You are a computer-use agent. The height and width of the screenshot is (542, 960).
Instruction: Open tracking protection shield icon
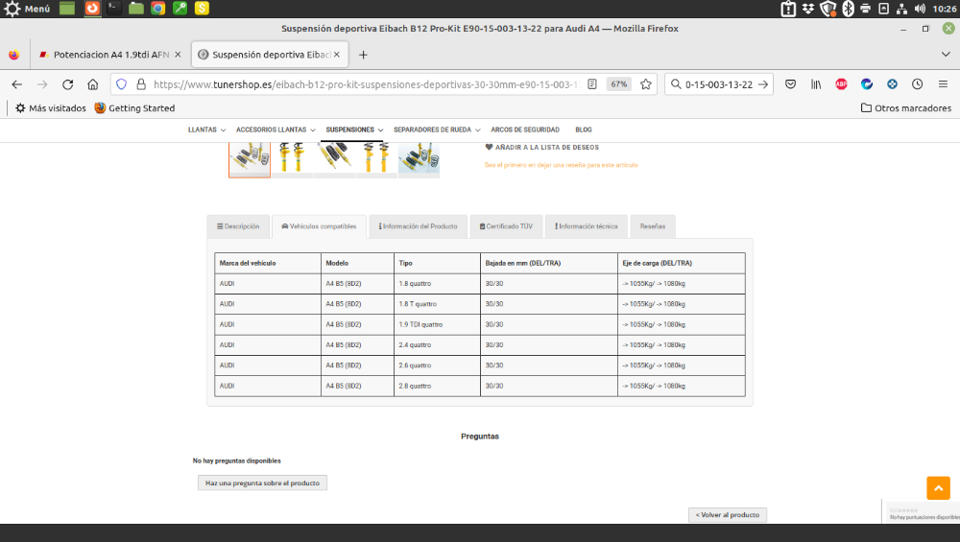(121, 84)
